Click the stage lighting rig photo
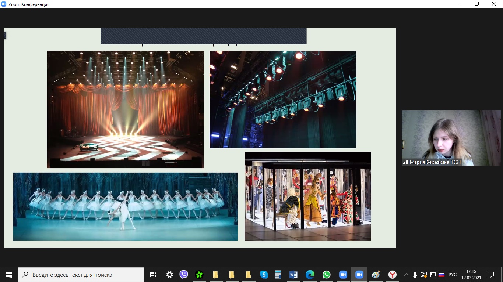The width and height of the screenshot is (503, 282). click(283, 100)
